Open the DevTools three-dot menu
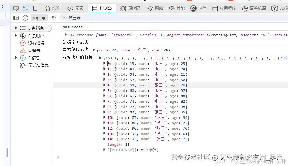The height and width of the screenshot is (166, 288). (x=3, y=7)
